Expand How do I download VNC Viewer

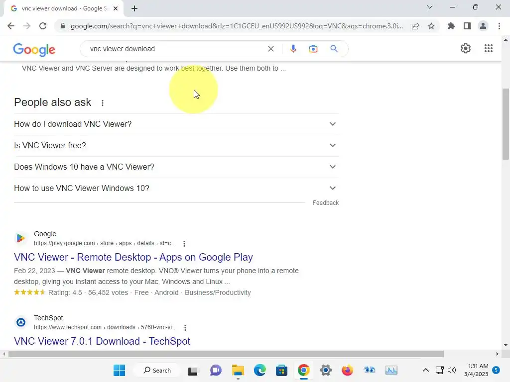[x=176, y=124]
